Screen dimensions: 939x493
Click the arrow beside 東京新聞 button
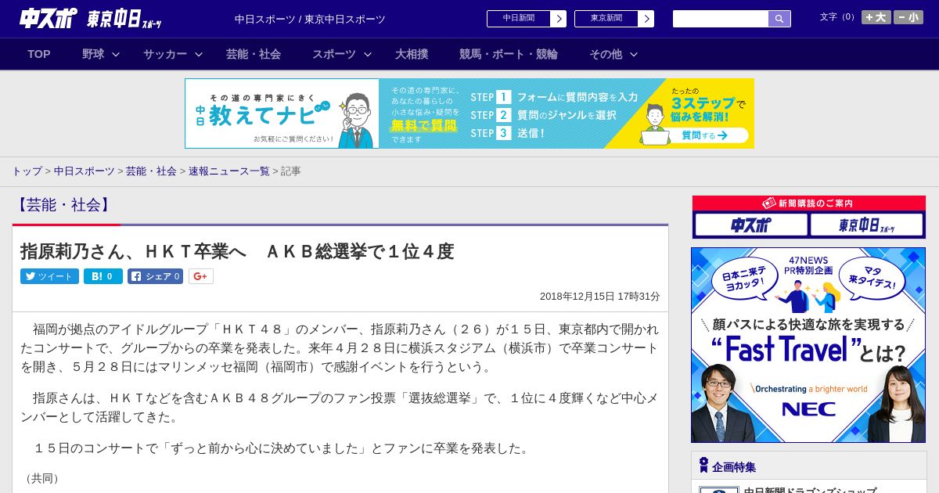pyautogui.click(x=646, y=19)
